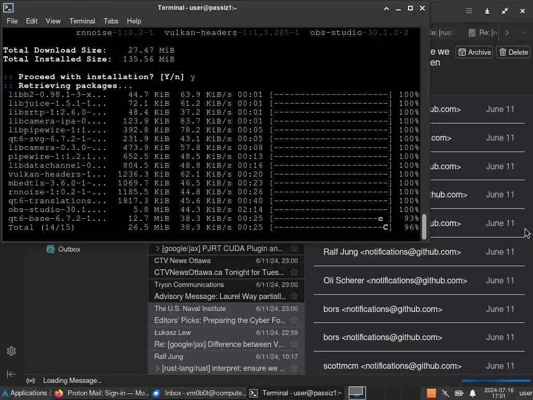
Task: Star the Advisory Message: Laurel Way email
Action: point(294,296)
